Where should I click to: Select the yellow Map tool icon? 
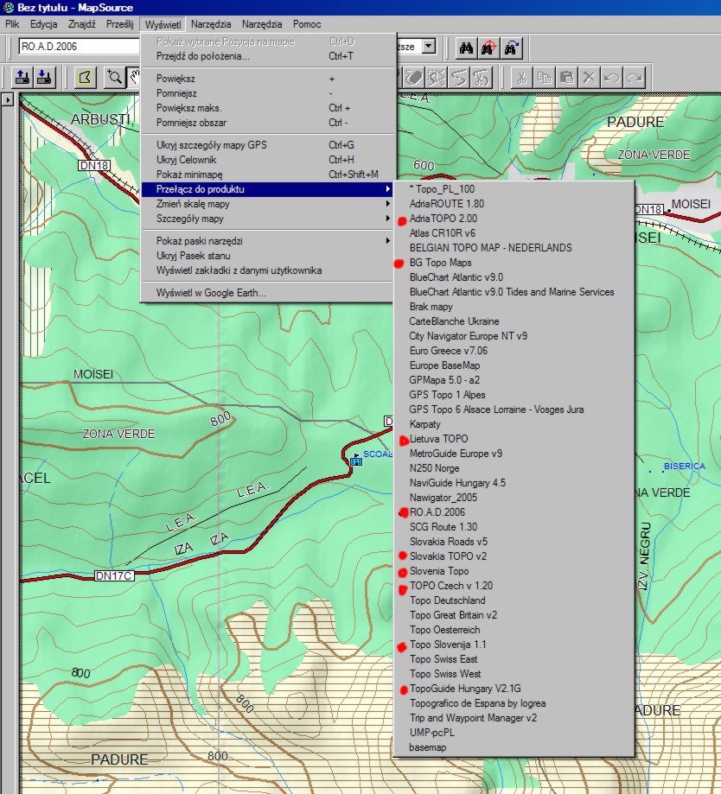(x=85, y=78)
